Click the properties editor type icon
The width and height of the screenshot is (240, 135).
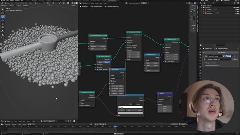pos(201,45)
